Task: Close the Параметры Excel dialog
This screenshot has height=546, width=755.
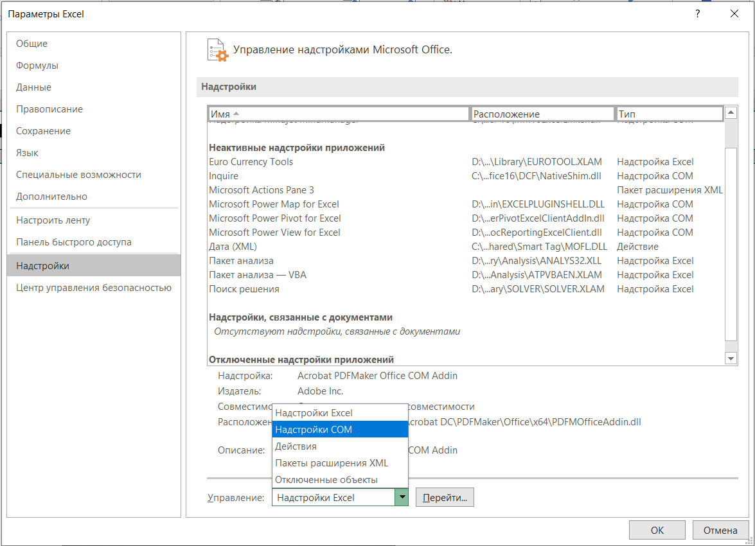Action: point(734,14)
